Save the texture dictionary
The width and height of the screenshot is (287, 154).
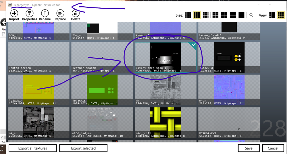249,148
